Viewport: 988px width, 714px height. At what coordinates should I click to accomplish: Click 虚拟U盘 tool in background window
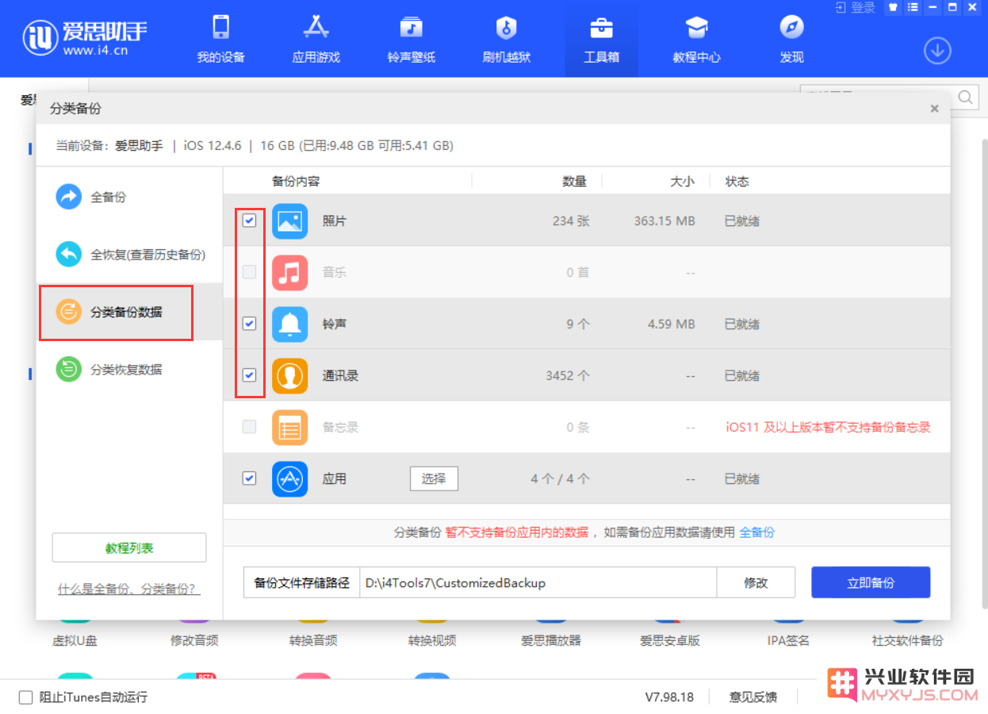coord(75,641)
